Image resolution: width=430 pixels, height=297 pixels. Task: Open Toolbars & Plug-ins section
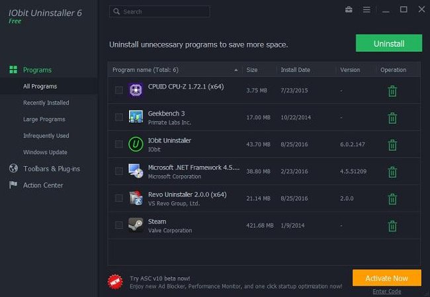point(52,169)
